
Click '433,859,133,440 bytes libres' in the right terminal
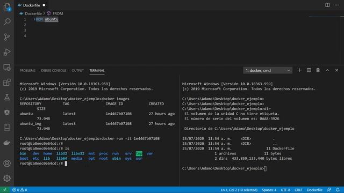pyautogui.click(x=262, y=159)
